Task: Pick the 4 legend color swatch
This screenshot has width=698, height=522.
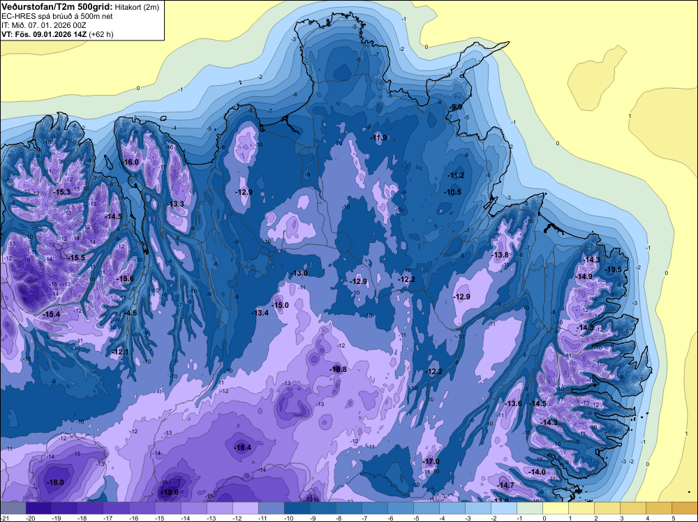Action: pyautogui.click(x=658, y=508)
